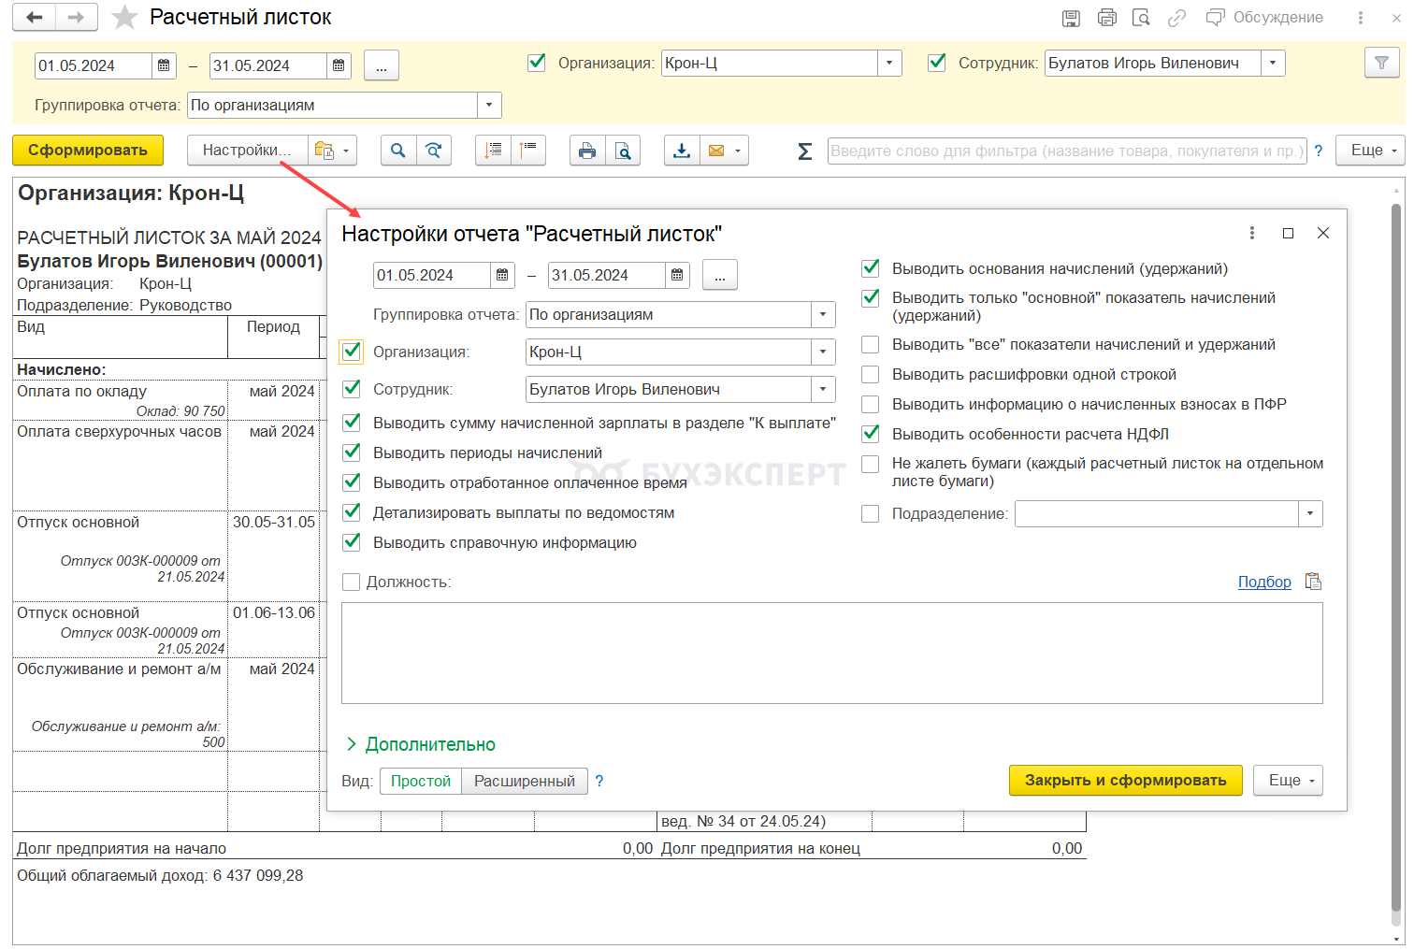Click the save to file download icon
The height and width of the screenshot is (949, 1414).
coord(682,151)
